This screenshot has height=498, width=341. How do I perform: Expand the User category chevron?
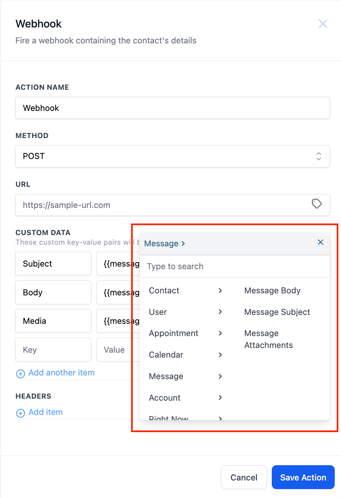(x=220, y=312)
